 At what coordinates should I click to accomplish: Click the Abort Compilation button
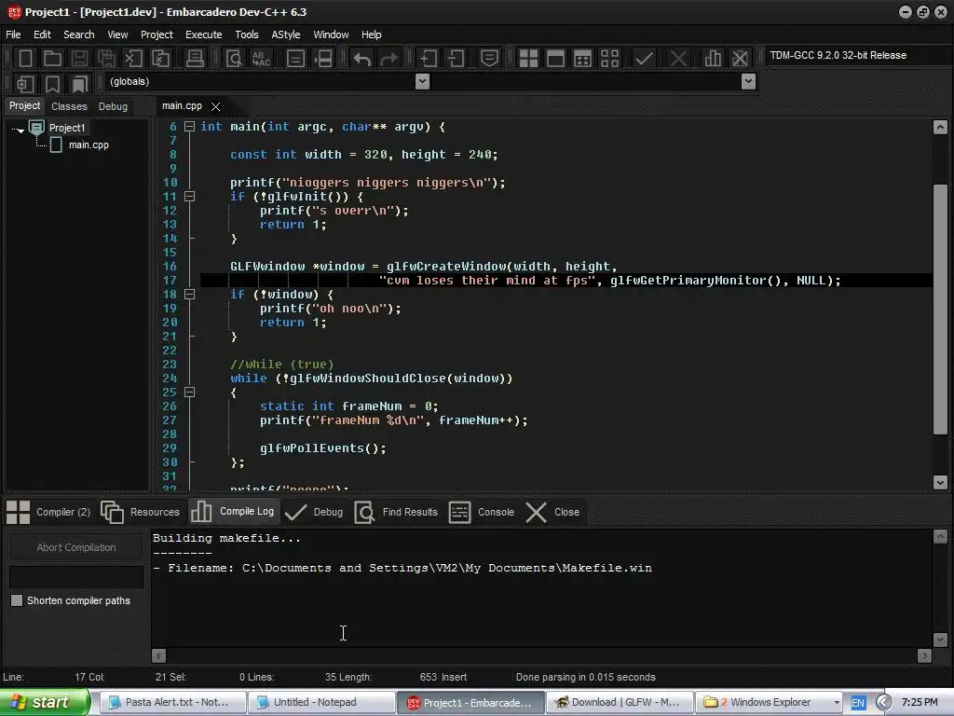coord(76,547)
